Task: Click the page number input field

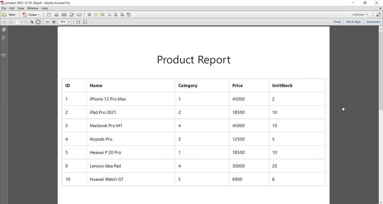Action: pyautogui.click(x=17, y=22)
